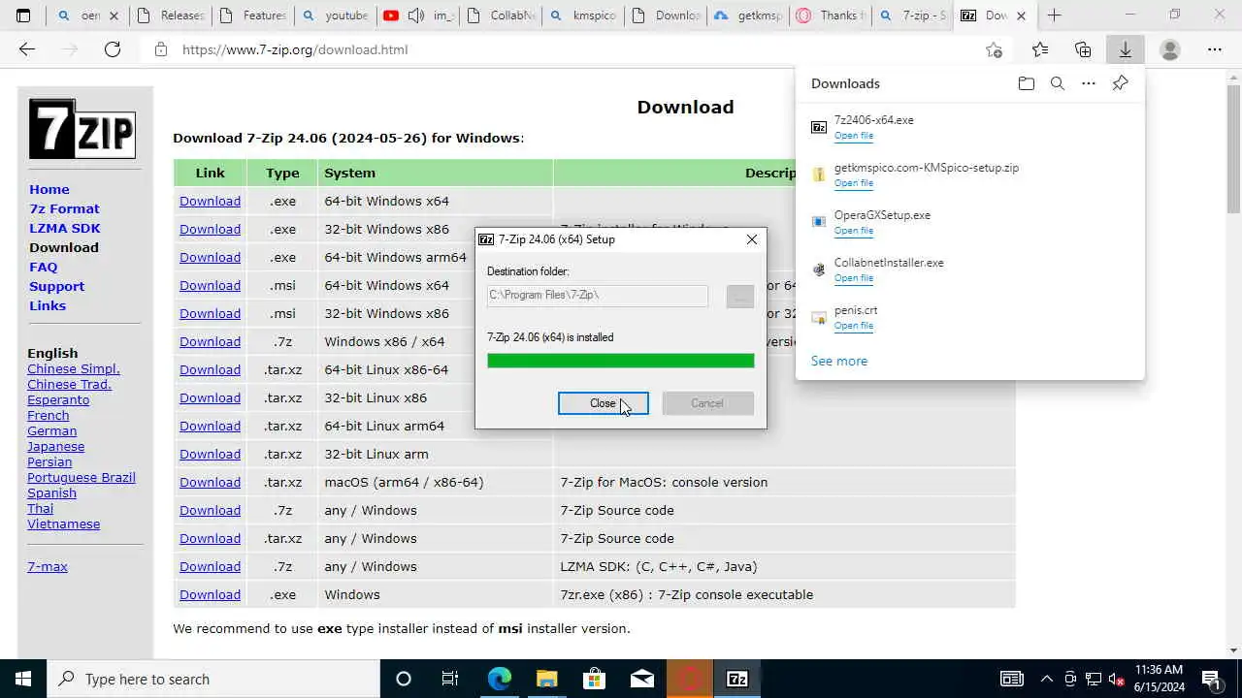Click the greyed Cancel button in setup dialog

[x=707, y=403]
